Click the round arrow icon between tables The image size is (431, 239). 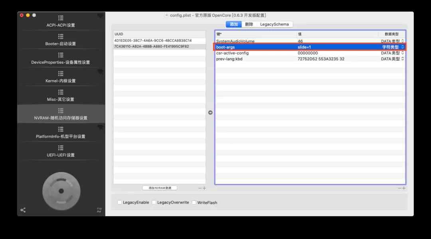coord(210,112)
